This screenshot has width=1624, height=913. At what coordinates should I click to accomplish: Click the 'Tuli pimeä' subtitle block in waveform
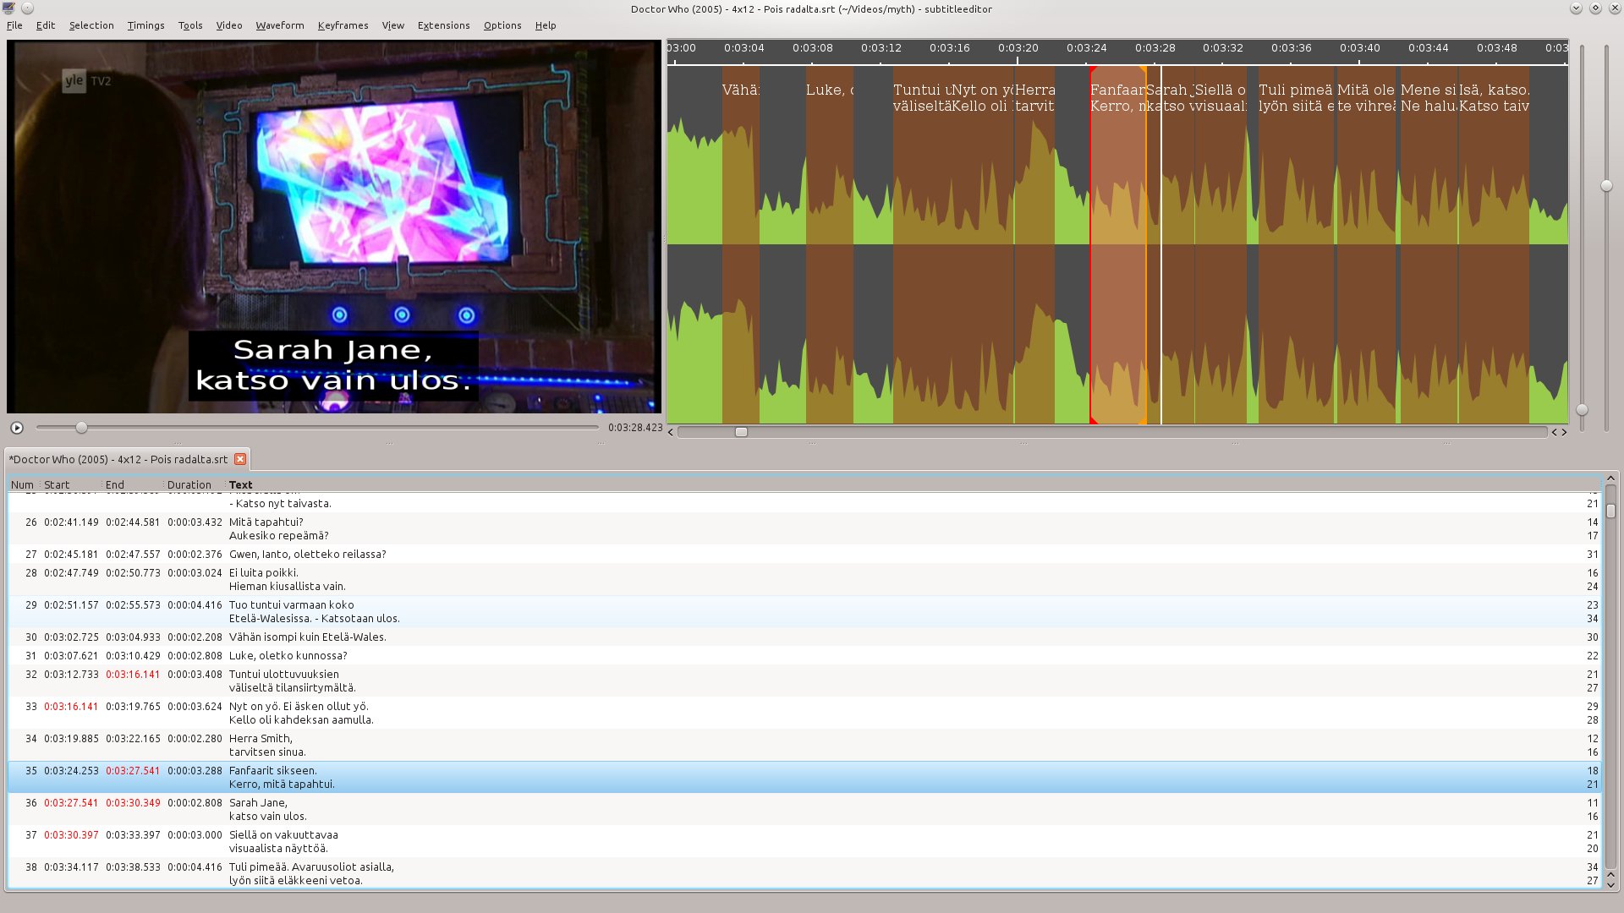click(1296, 245)
